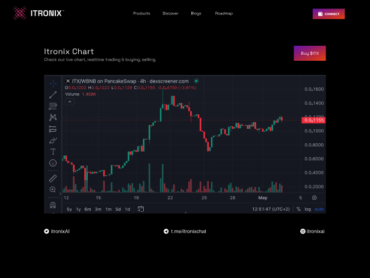
Task: Toggle auto scale mode
Action: click(319, 209)
